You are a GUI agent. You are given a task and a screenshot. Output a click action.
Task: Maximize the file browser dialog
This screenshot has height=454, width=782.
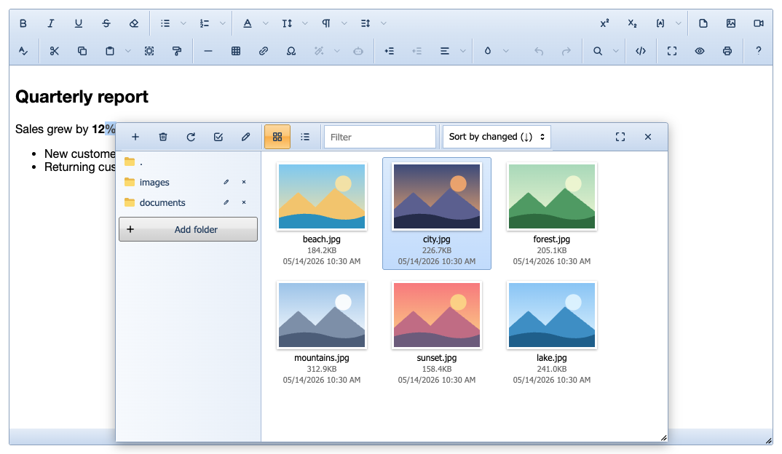tap(620, 137)
